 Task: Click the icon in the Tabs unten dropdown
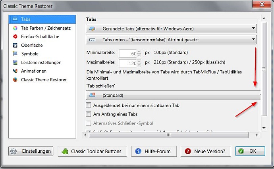pos(92,40)
